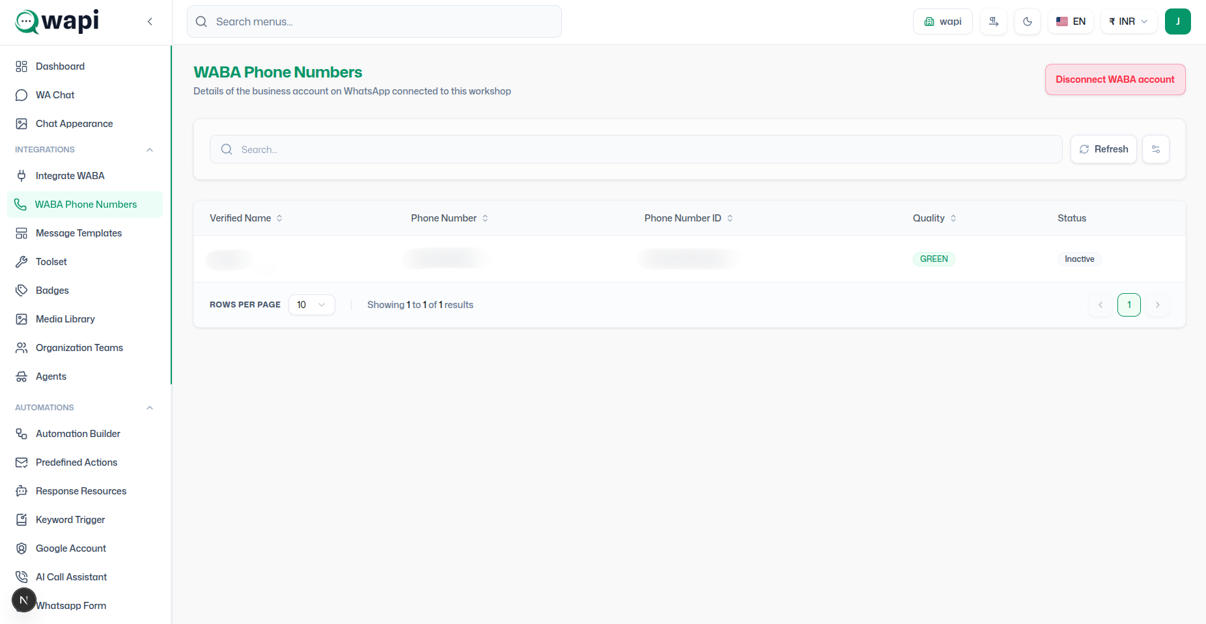Click the translate icon in header
1206x624 pixels.
994,21
